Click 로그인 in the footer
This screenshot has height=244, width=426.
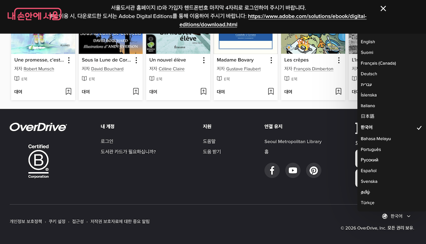107,141
